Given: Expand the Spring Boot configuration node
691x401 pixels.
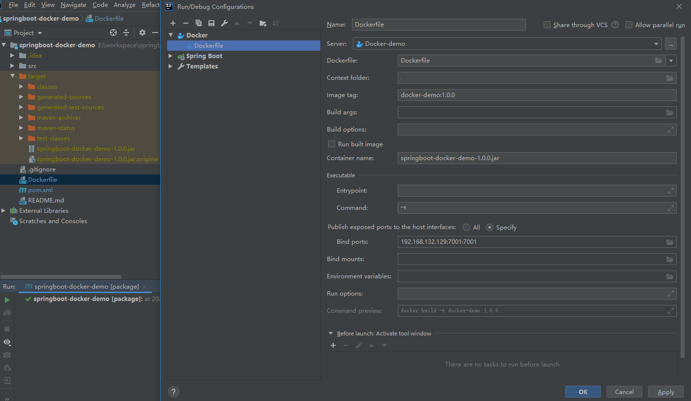Looking at the screenshot, I should pos(171,56).
